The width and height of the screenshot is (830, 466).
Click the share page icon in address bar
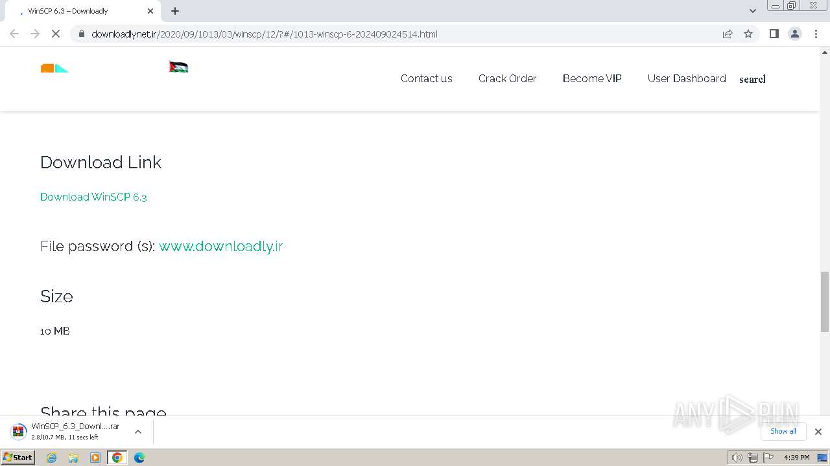click(x=728, y=34)
